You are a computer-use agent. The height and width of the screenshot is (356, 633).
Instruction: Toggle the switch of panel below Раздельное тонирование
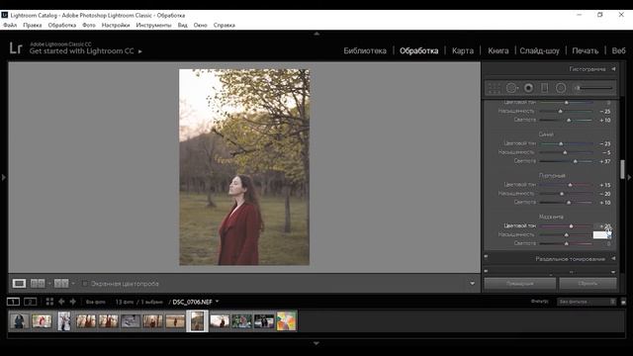486,271
